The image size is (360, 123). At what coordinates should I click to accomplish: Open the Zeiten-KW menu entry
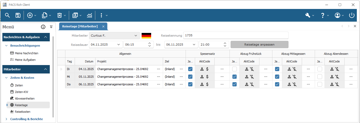(x=21, y=92)
